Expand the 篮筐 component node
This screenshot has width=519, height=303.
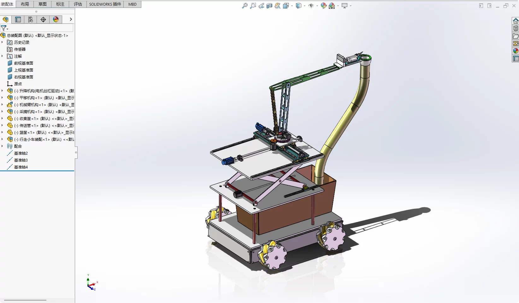pos(2,132)
